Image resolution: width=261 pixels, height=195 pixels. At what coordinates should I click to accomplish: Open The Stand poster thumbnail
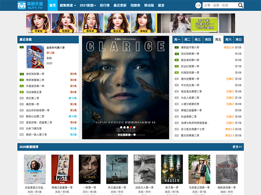[117, 169]
